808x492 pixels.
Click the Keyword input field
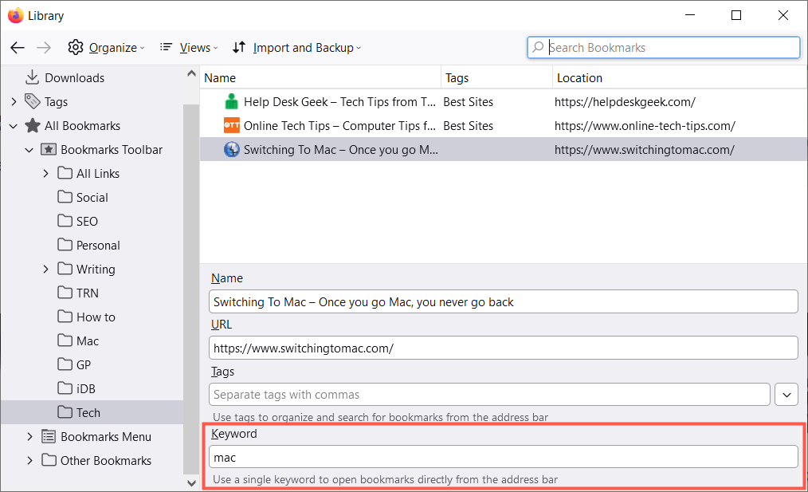503,457
